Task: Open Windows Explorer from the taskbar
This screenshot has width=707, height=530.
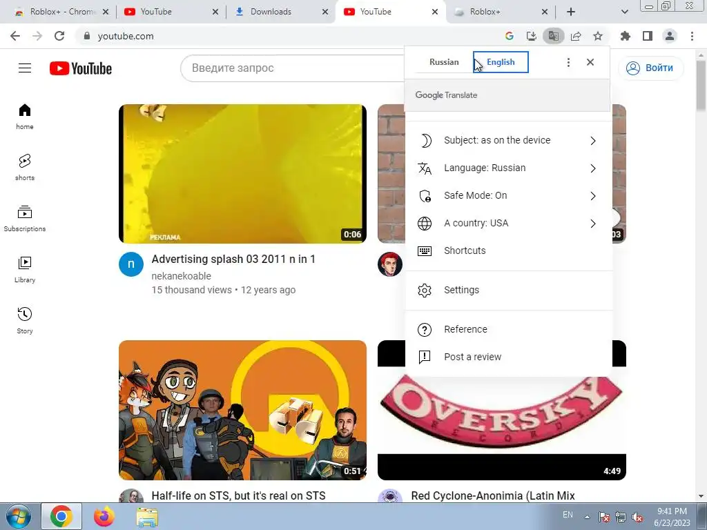Action: [x=147, y=516]
